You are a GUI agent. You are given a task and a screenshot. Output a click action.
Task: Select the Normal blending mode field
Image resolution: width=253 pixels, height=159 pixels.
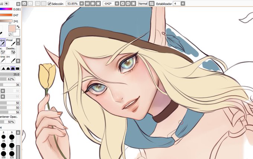[143, 4]
